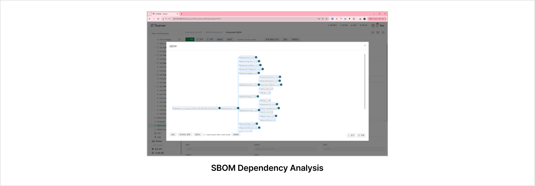
Task: Open the Chrome three-dot menu
Action: [385, 19]
